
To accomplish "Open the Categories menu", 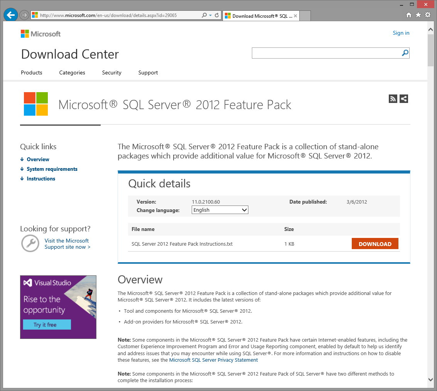I will (72, 72).
